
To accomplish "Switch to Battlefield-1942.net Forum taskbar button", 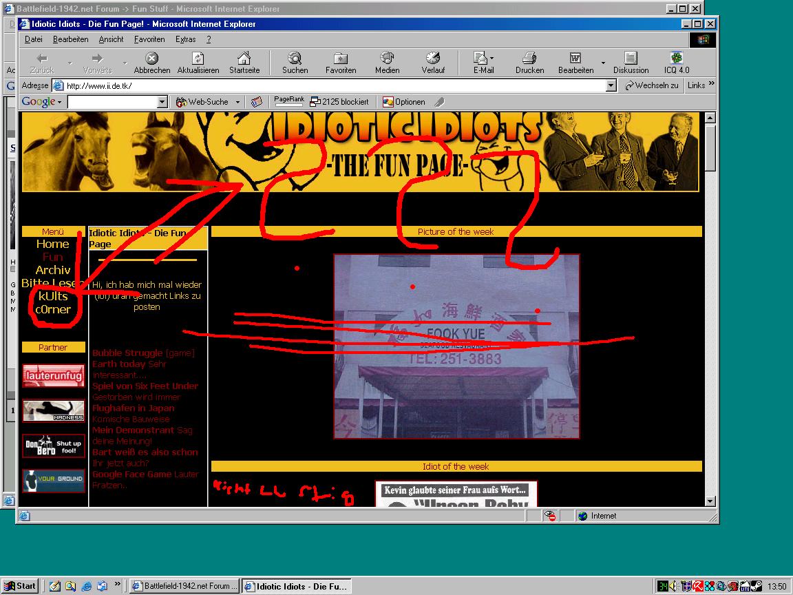I will coord(184,587).
